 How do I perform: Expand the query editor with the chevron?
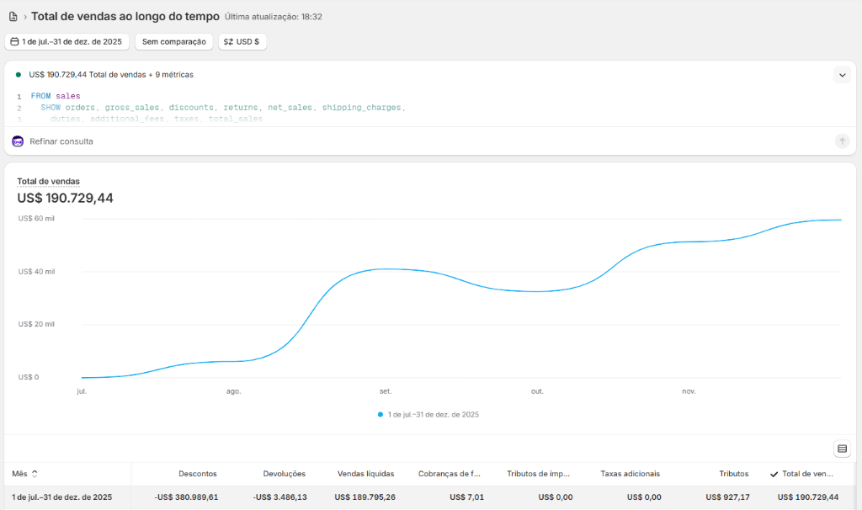pos(842,75)
